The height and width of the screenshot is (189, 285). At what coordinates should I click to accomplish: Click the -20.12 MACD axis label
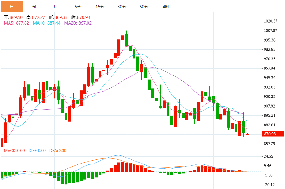[x=269, y=185]
